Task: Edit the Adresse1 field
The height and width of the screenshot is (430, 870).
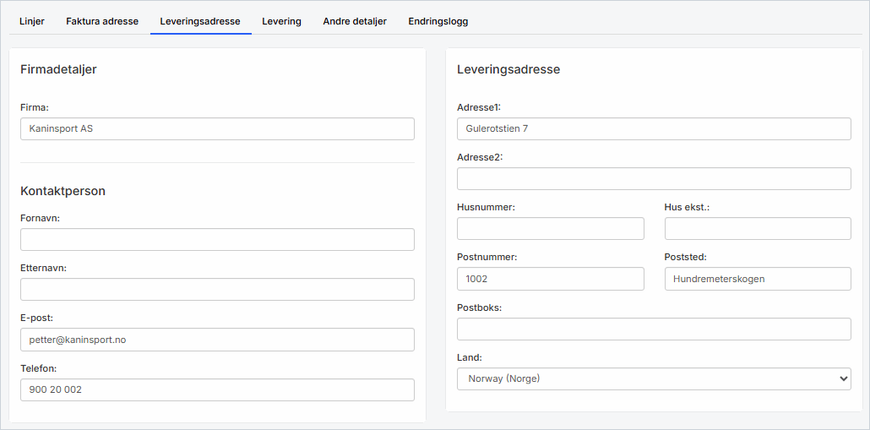Action: click(x=654, y=128)
